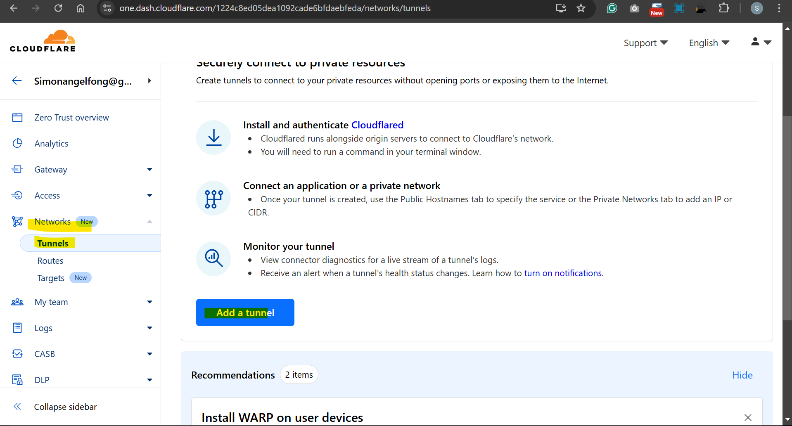Install app icon in address bar
This screenshot has width=792, height=426.
click(561, 8)
